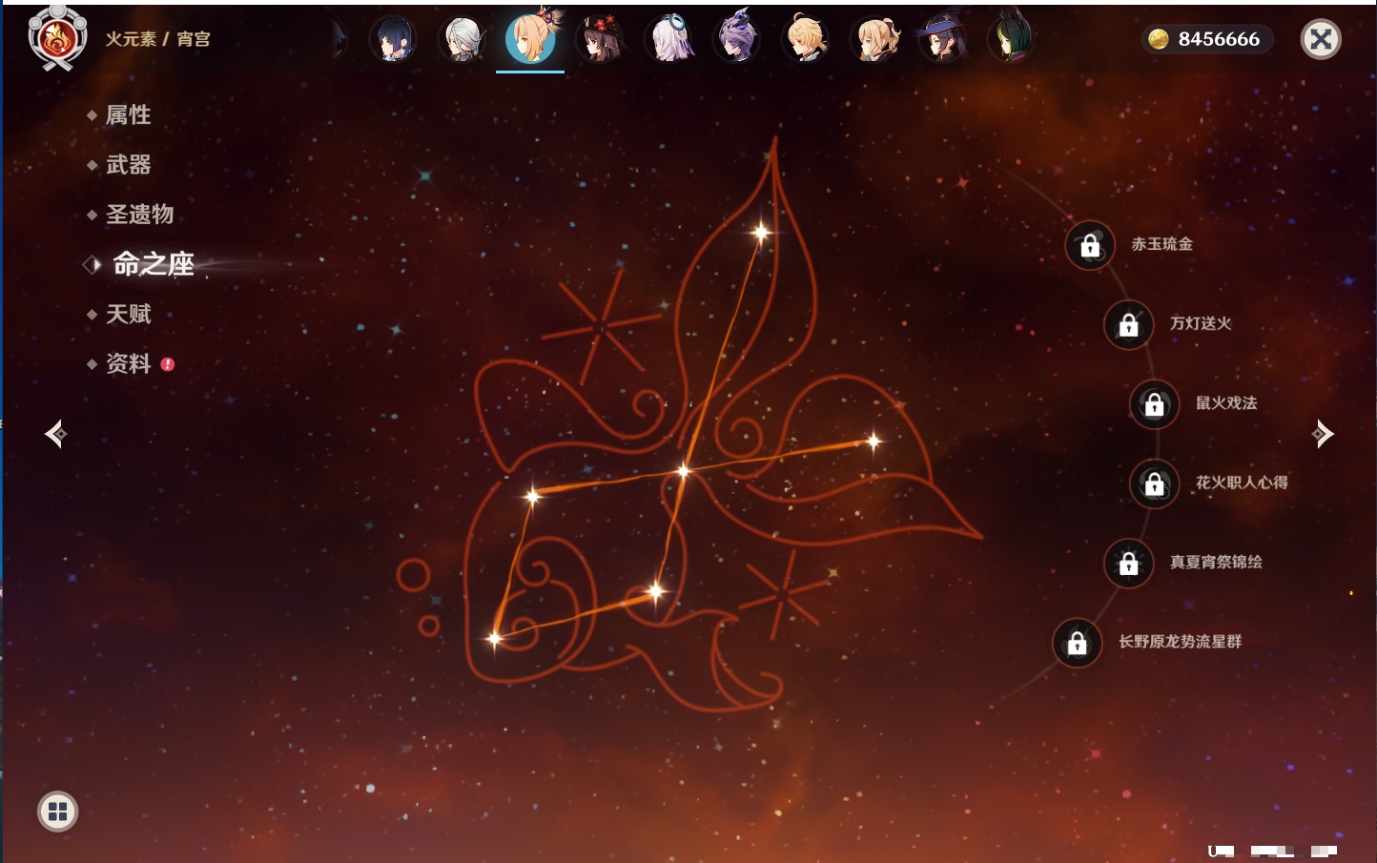Image resolution: width=1377 pixels, height=863 pixels.
Task: Select the green-haired character avatar
Action: [1011, 40]
